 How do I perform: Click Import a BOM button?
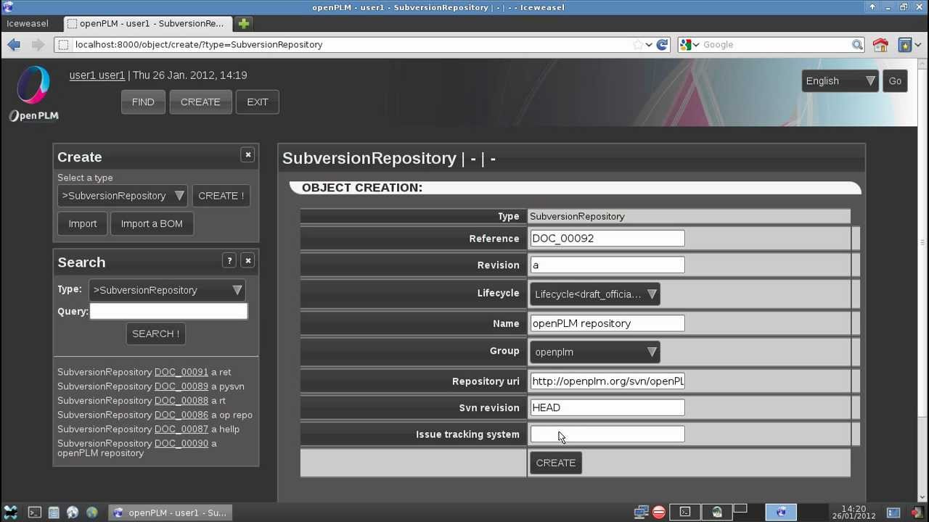[152, 224]
